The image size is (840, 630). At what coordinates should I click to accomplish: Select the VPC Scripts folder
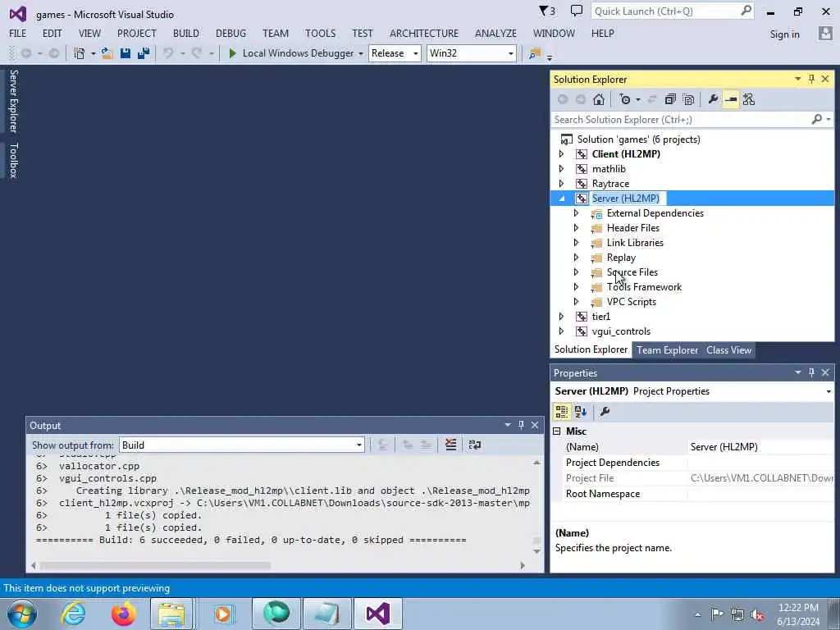pyautogui.click(x=631, y=302)
